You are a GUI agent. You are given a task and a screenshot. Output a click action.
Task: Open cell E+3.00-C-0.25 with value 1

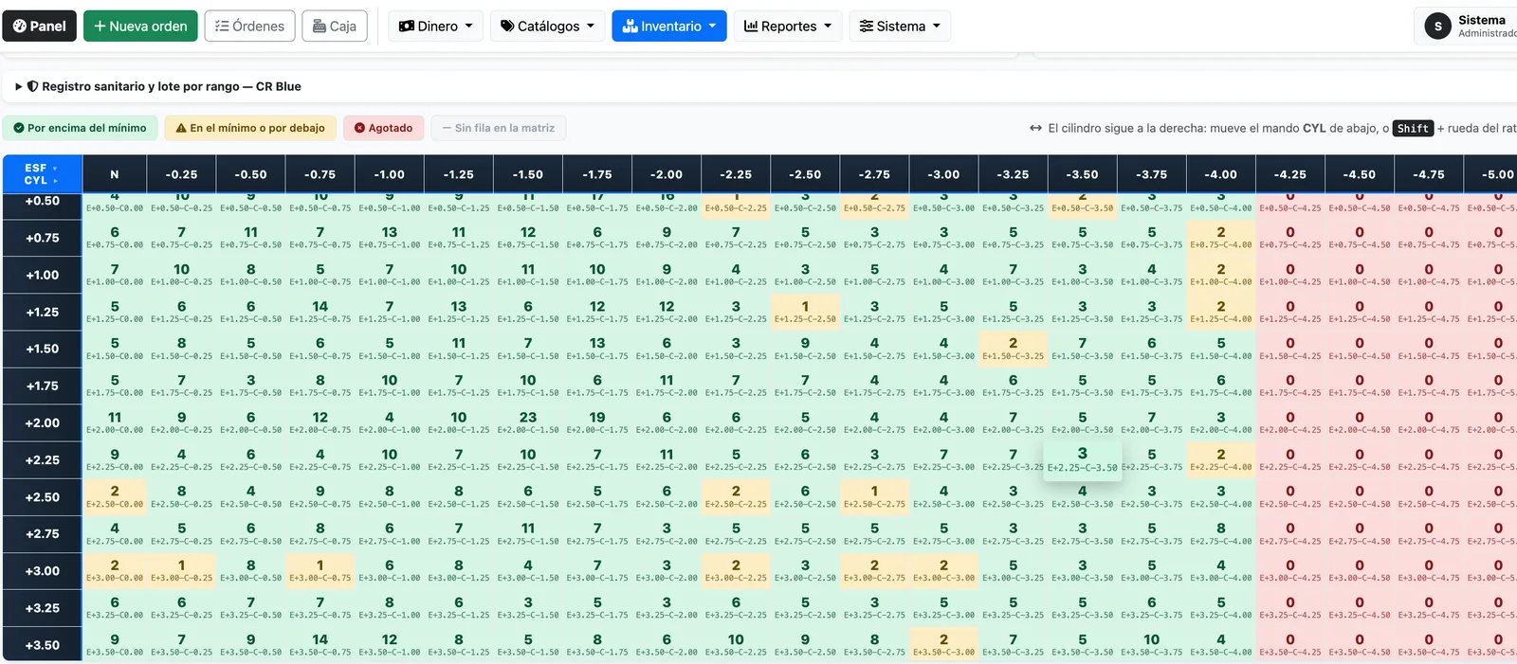coord(181,570)
